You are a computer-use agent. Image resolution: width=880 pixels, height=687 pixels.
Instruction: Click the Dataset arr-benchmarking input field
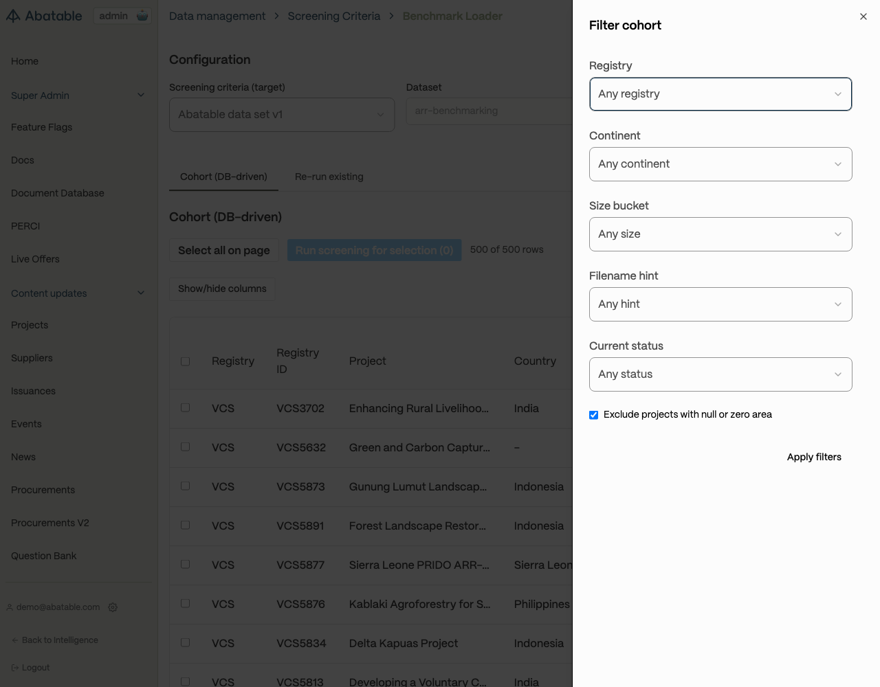click(x=489, y=111)
